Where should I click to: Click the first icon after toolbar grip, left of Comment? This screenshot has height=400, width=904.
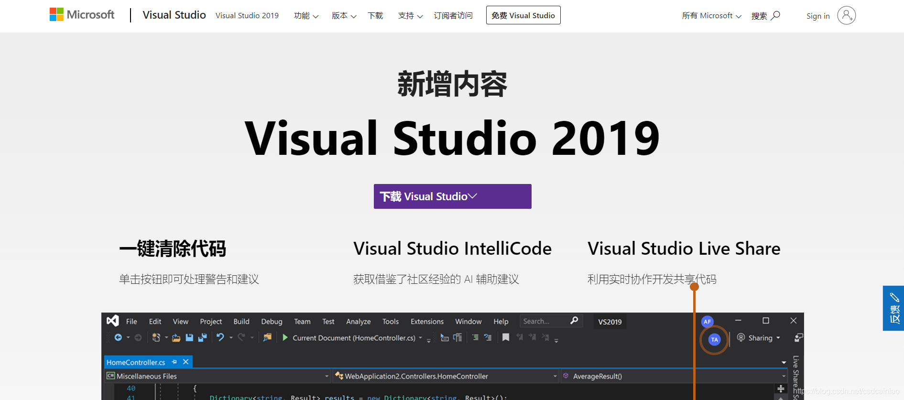(x=445, y=337)
